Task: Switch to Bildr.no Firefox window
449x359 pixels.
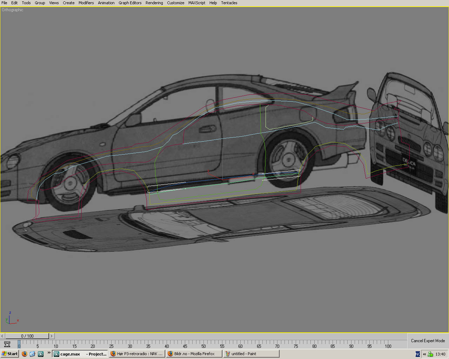Action: click(194, 354)
